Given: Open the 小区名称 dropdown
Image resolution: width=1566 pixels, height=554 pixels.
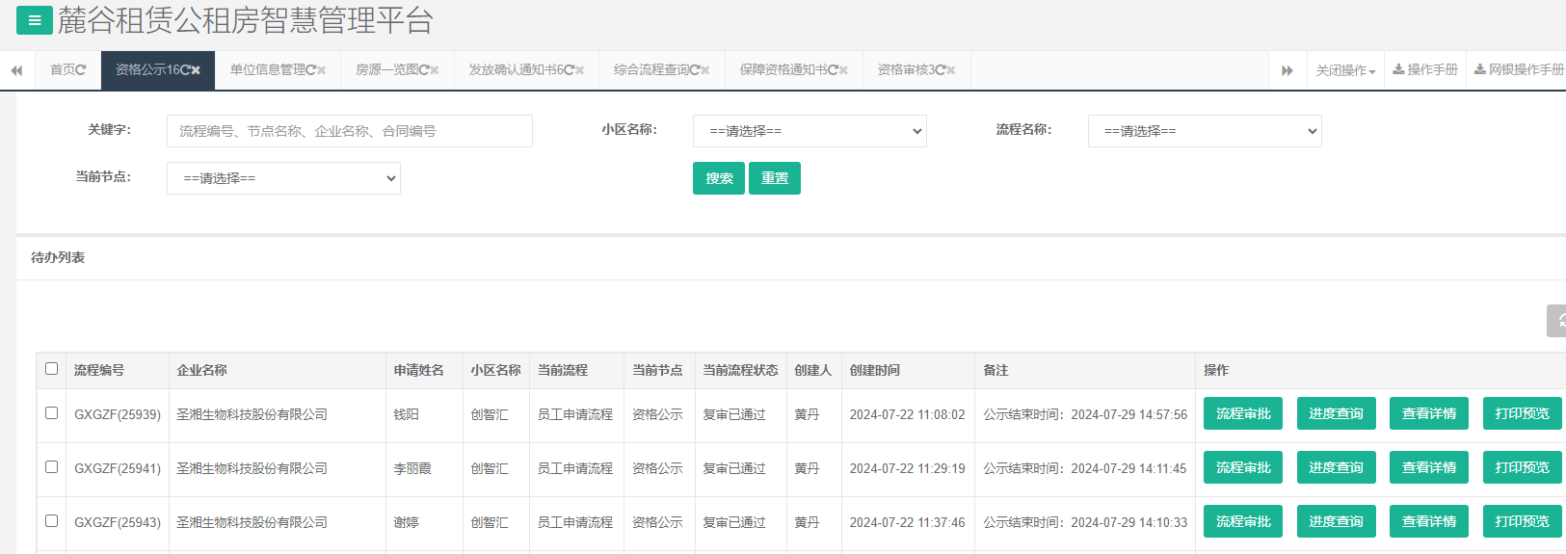Looking at the screenshot, I should tap(810, 131).
